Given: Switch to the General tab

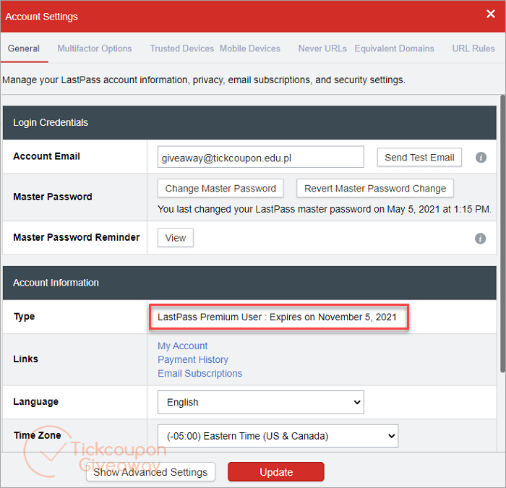Looking at the screenshot, I should point(24,48).
